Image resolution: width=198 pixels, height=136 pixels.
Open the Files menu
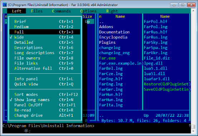click(37, 11)
